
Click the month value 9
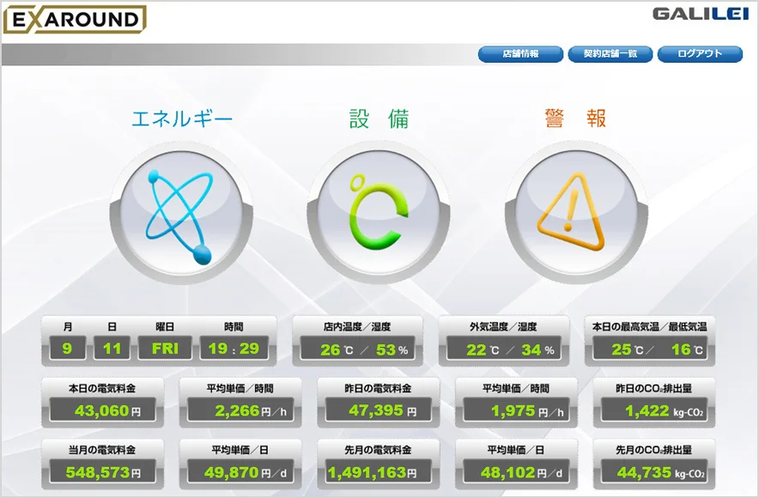coord(67,348)
